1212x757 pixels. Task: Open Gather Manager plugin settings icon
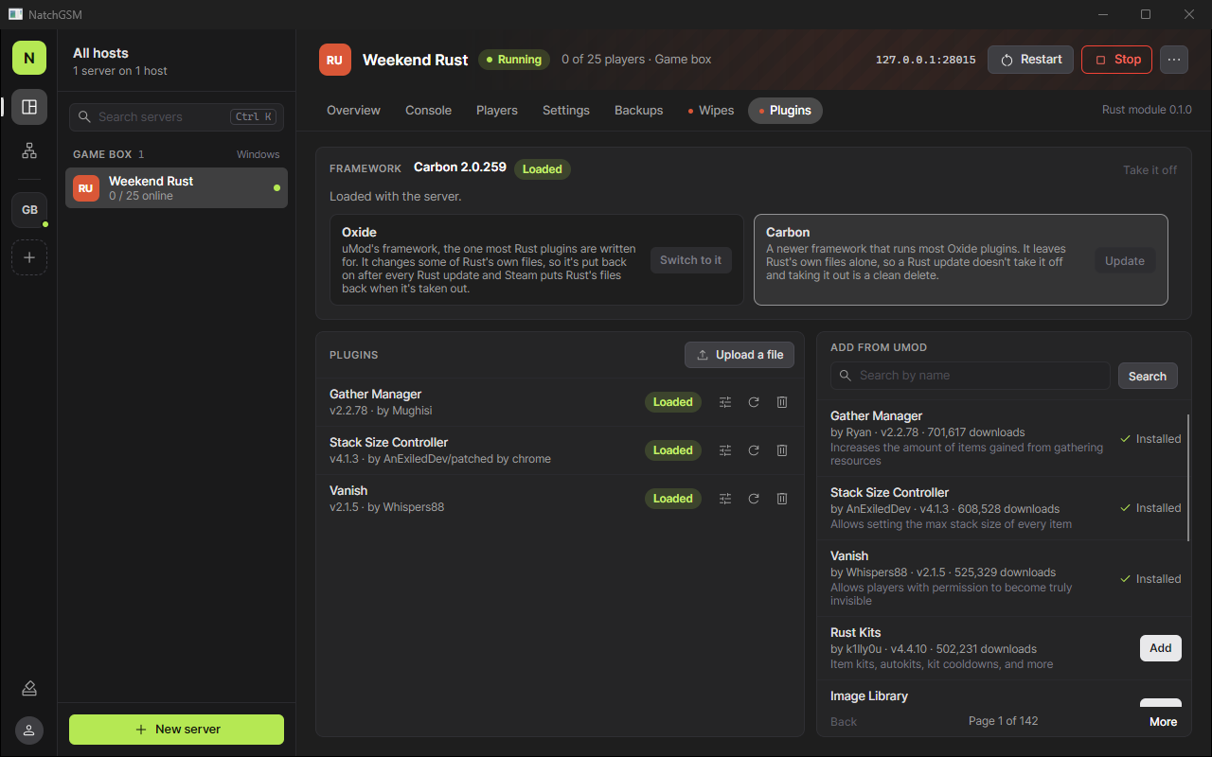pos(725,402)
